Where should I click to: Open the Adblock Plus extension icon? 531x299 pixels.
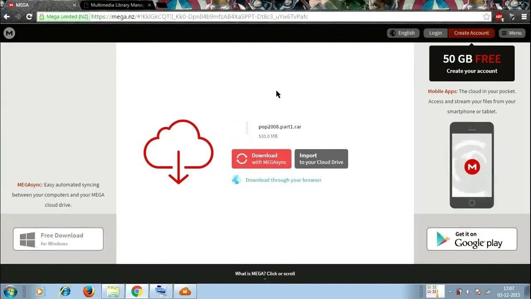pyautogui.click(x=499, y=17)
